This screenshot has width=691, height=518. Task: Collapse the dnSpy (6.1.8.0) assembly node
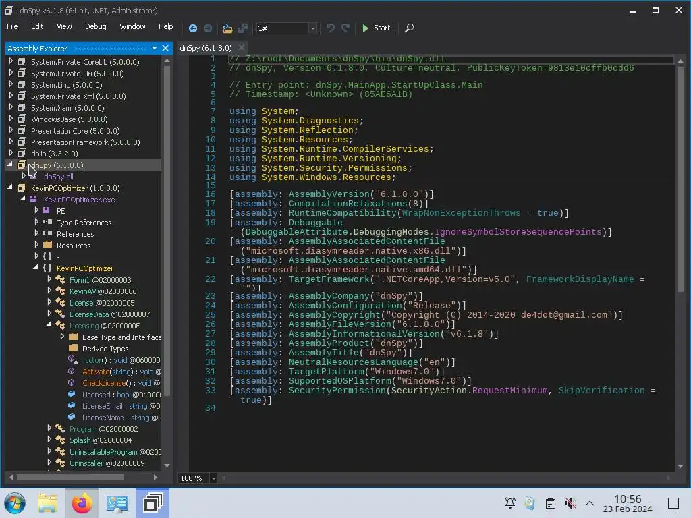click(10, 165)
